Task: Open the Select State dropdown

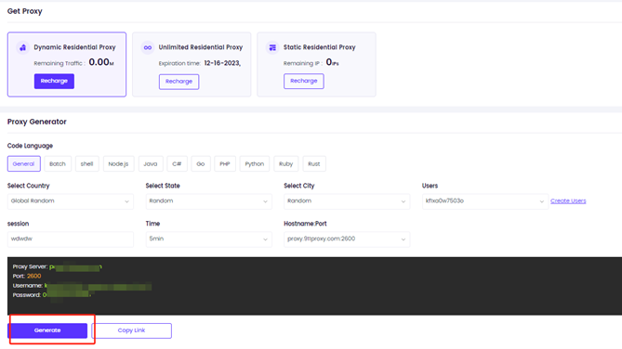Action: point(208,201)
